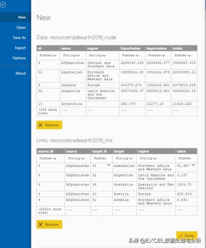The width and height of the screenshot is (206, 248).
Task: Select Open in the sidebar menu
Action: (21, 28)
